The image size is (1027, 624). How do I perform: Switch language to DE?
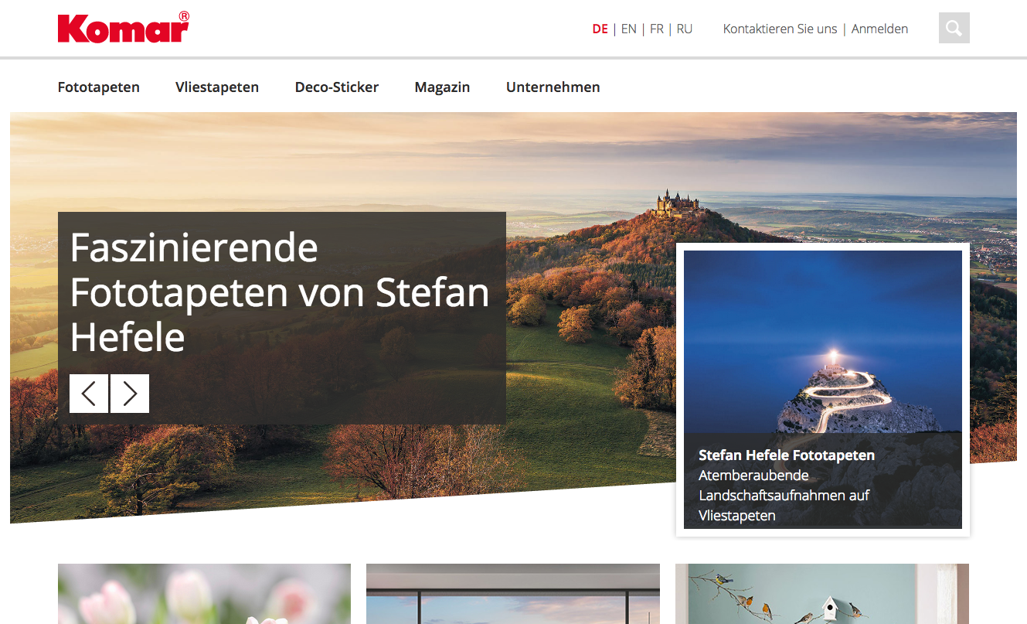pos(600,29)
